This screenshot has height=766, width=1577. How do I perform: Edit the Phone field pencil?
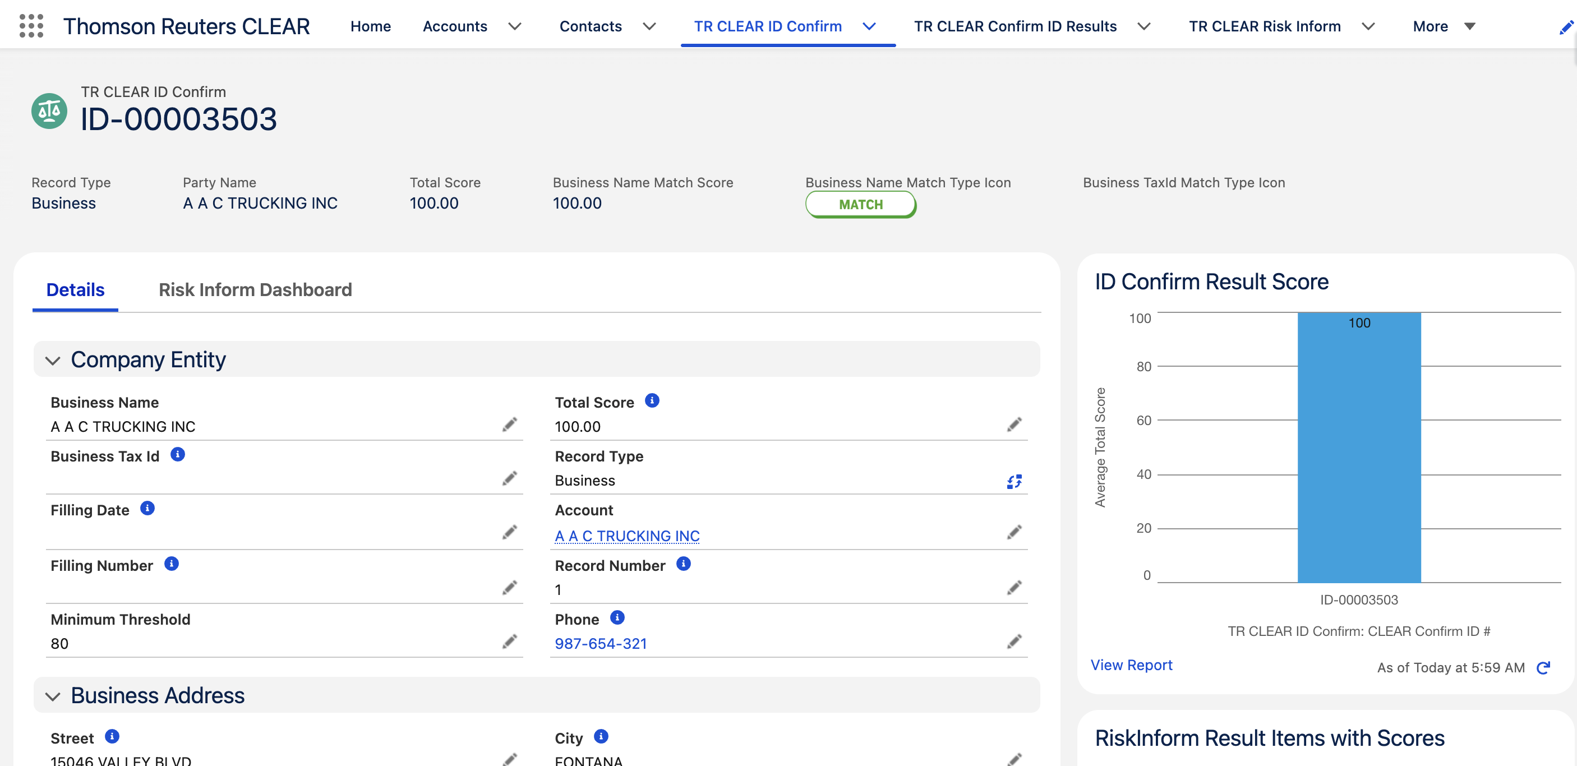click(x=1014, y=642)
